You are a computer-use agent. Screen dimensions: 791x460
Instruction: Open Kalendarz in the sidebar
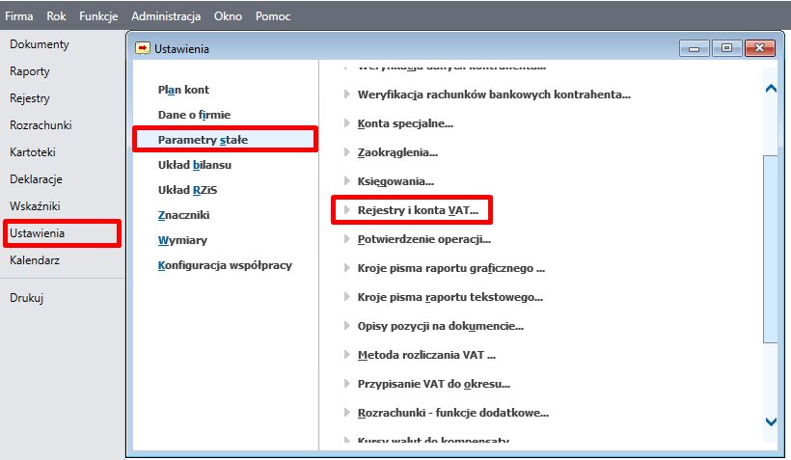(35, 260)
